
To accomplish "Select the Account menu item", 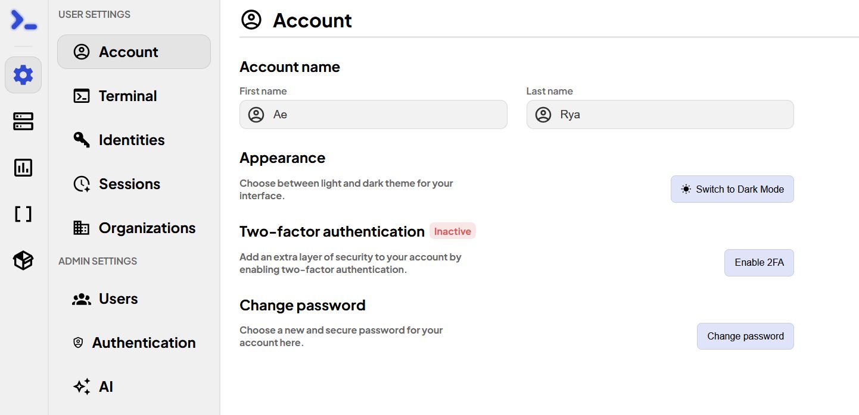I will [134, 52].
